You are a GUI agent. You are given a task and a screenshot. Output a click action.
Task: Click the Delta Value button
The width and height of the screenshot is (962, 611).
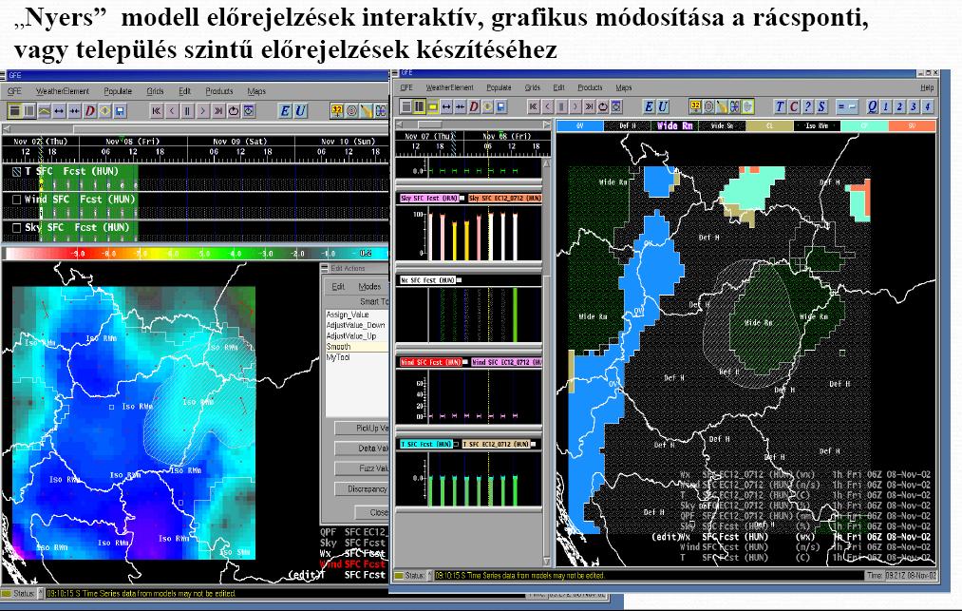(362, 449)
